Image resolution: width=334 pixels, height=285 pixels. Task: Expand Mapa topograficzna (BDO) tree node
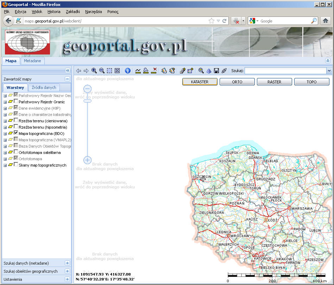(5, 134)
